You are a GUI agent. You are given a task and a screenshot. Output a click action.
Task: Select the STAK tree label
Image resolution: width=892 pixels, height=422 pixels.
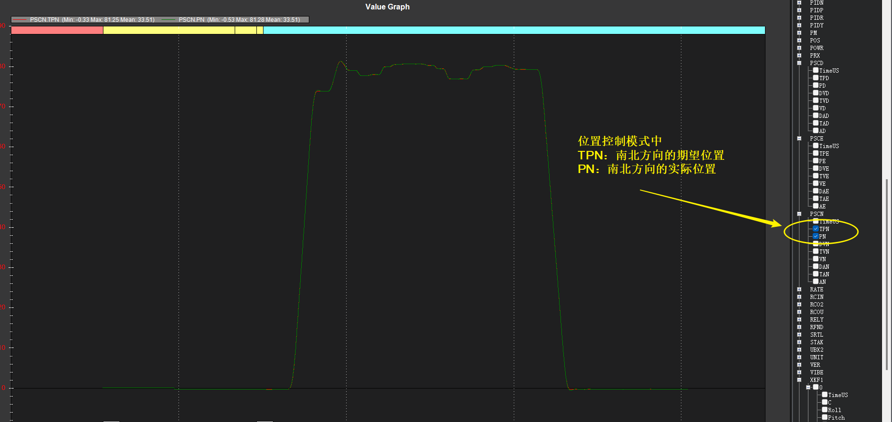[x=816, y=342]
